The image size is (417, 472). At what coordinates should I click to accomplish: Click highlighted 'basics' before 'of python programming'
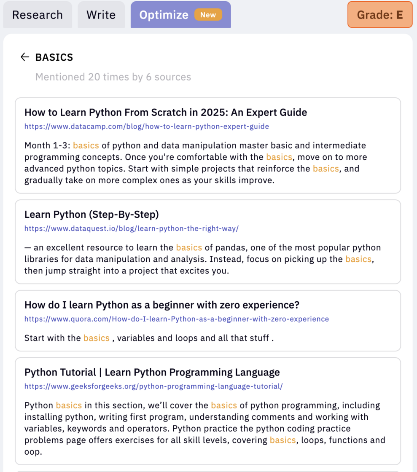[x=224, y=405]
